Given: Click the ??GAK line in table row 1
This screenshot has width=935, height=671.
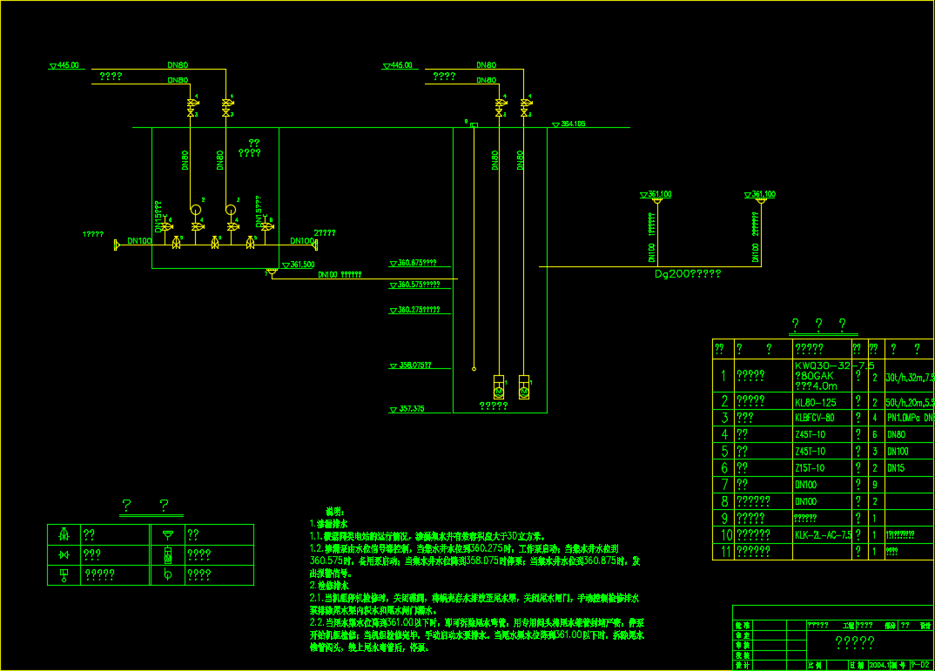Looking at the screenshot, I should [x=814, y=376].
